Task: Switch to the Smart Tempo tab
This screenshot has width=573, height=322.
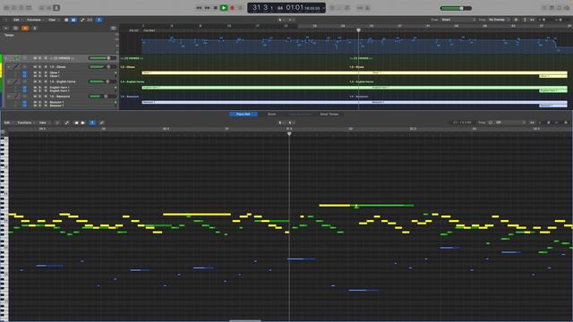Action: 329,114
